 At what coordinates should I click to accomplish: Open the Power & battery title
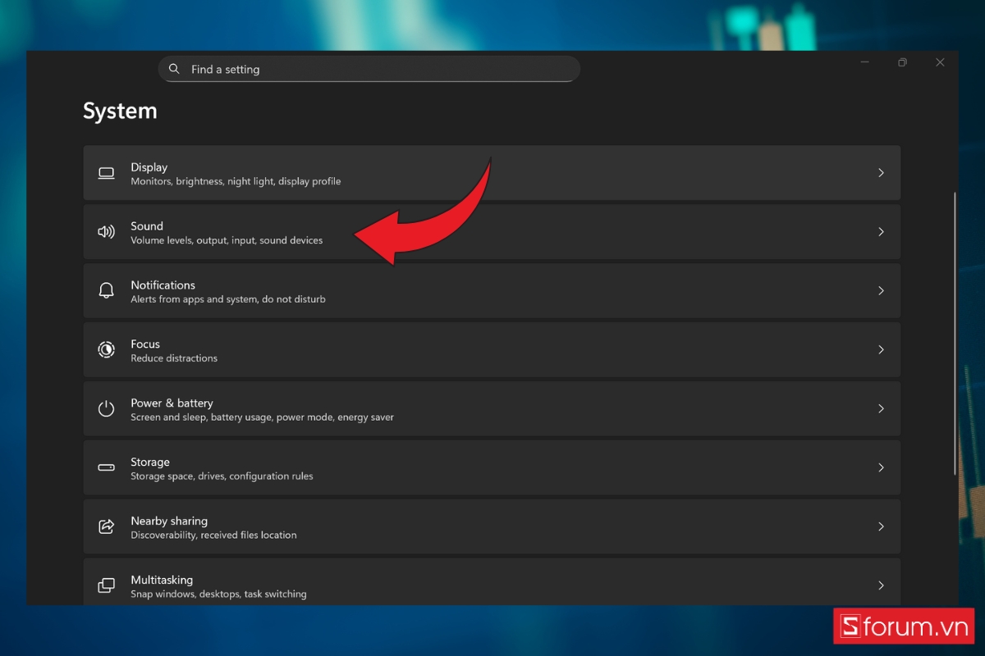pyautogui.click(x=172, y=403)
